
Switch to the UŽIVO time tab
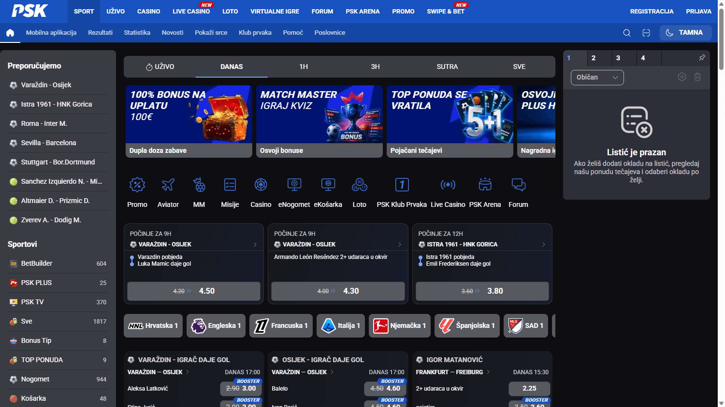click(x=159, y=67)
